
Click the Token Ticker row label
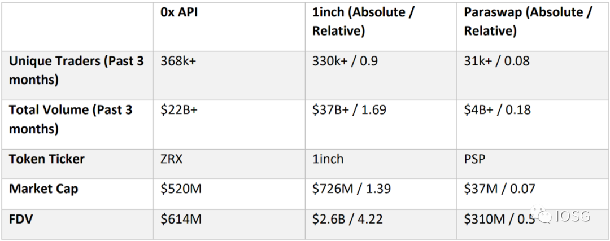click(x=47, y=159)
